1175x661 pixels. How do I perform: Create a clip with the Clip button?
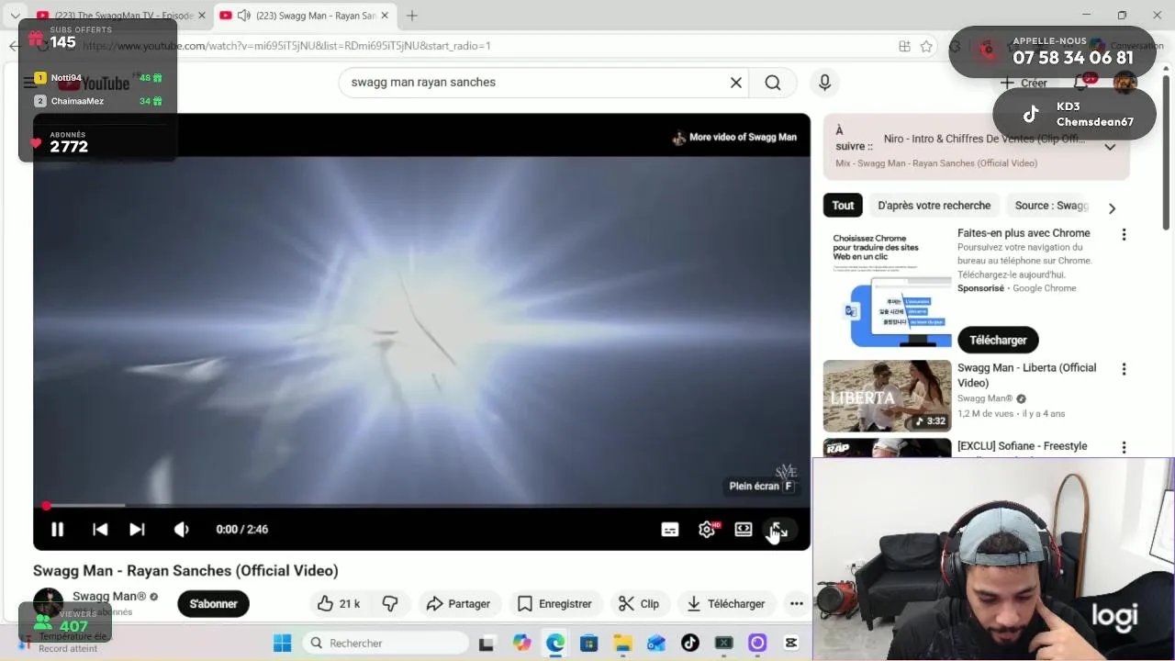click(x=639, y=604)
